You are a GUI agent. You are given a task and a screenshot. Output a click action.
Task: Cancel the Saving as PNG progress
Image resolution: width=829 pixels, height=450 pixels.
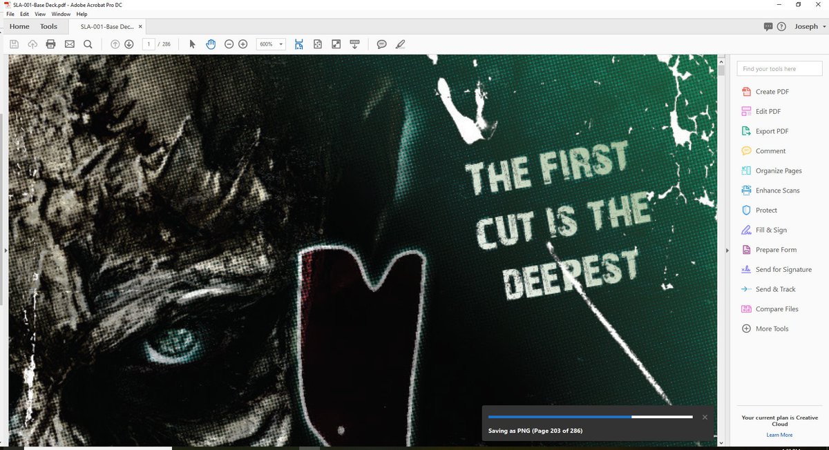705,417
